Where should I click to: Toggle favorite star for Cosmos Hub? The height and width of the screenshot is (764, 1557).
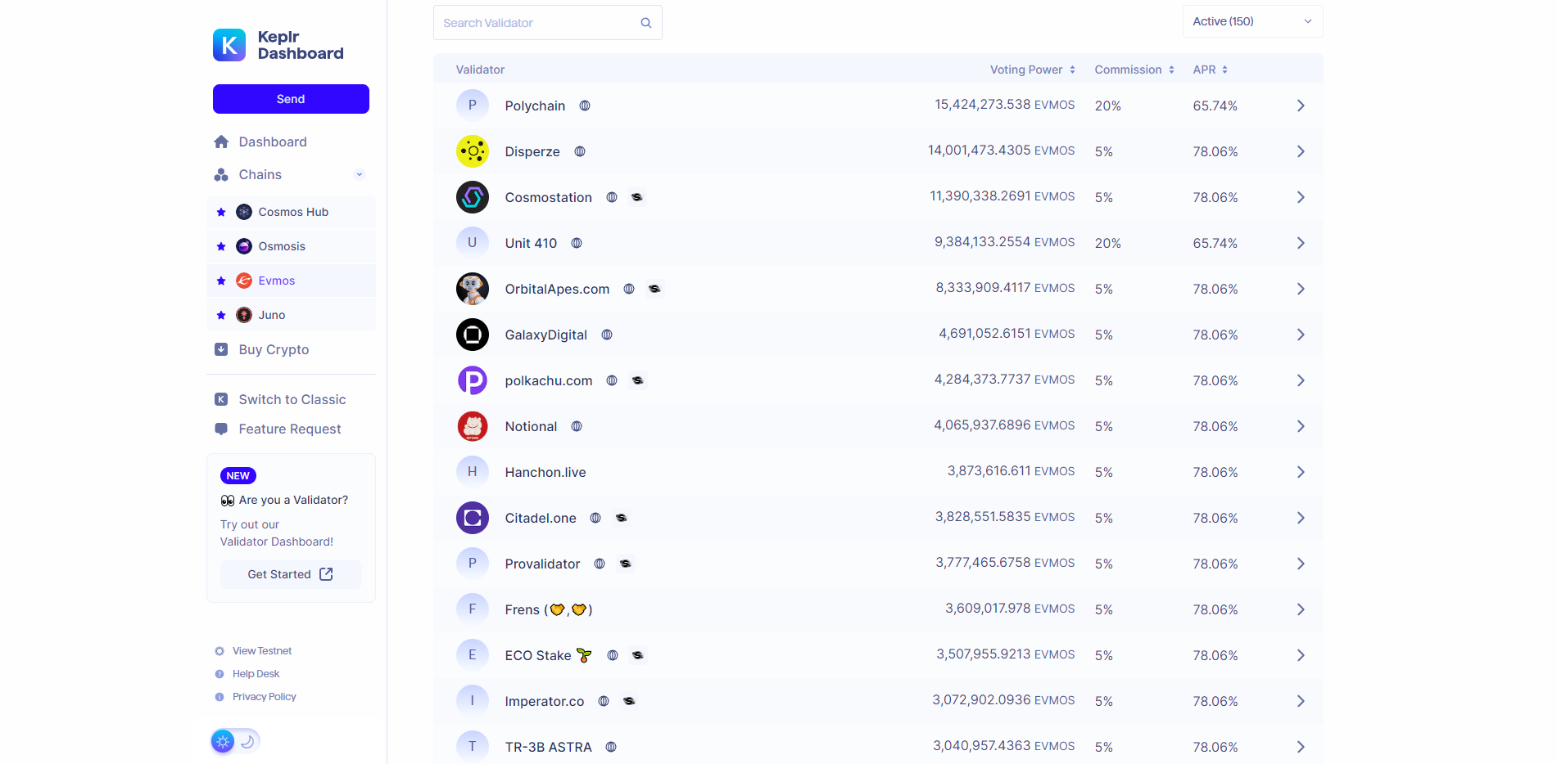[221, 212]
